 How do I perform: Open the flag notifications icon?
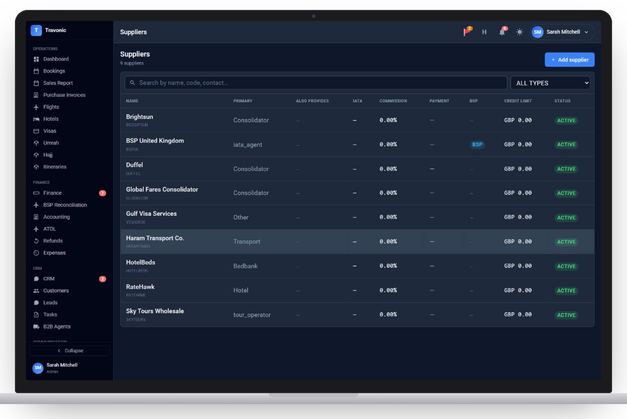tap(467, 32)
